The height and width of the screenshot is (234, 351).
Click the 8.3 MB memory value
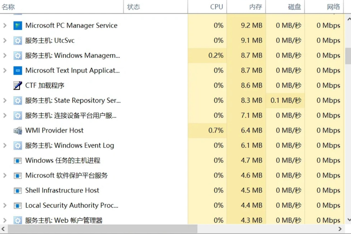coord(252,100)
